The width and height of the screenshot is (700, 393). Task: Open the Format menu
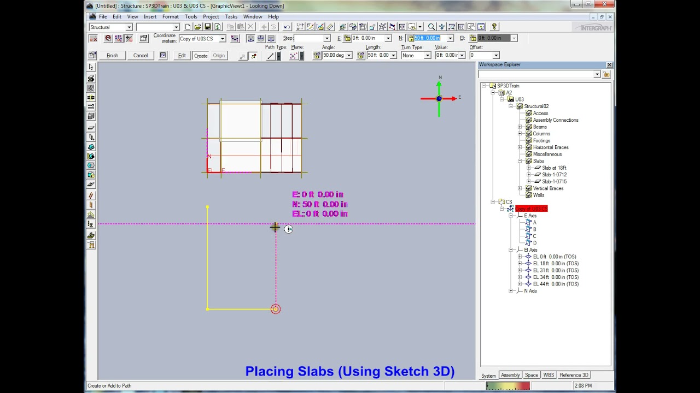click(170, 17)
